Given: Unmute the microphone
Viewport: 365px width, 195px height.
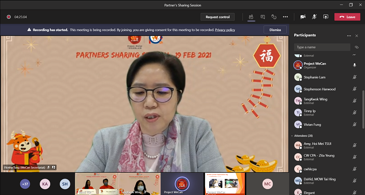Looking at the screenshot, I should (x=314, y=17).
